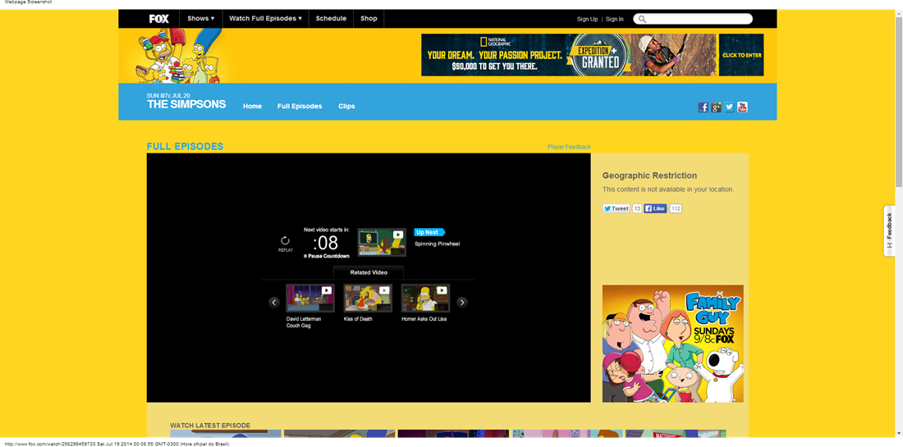Click the Click To Enter button
This screenshot has height=447, width=903.
pos(741,55)
